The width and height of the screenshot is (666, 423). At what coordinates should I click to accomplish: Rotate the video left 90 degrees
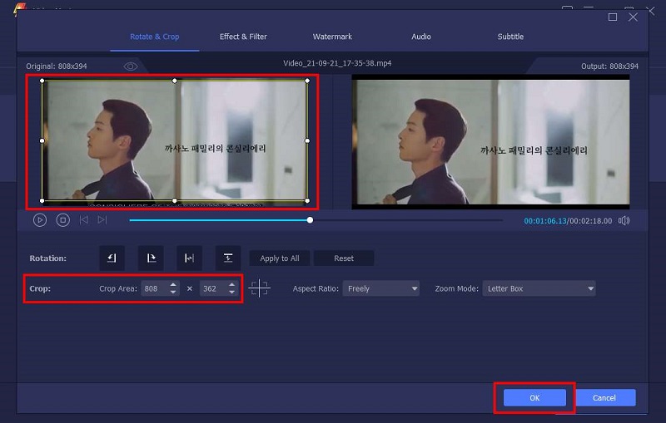112,258
